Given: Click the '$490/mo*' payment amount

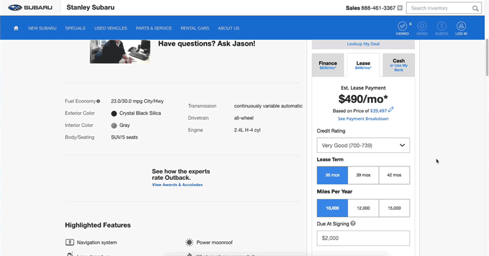Looking at the screenshot, I should tap(363, 99).
